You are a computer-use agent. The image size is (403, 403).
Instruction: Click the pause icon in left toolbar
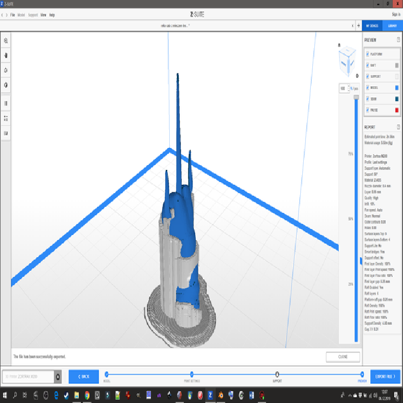pyautogui.click(x=6, y=103)
